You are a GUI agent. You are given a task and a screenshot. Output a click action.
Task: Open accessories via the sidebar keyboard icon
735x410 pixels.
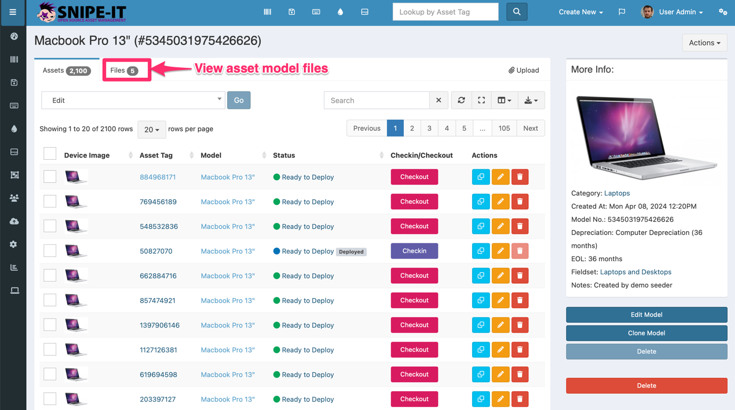(x=14, y=106)
